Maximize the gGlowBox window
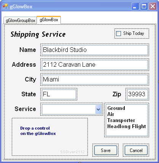 pyautogui.click(x=144, y=6)
